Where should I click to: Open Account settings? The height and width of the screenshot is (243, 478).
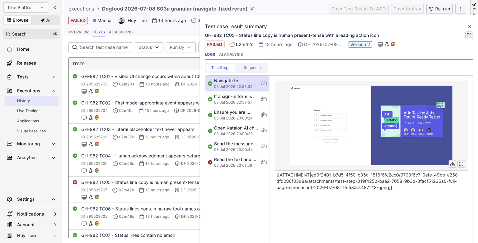(31, 225)
